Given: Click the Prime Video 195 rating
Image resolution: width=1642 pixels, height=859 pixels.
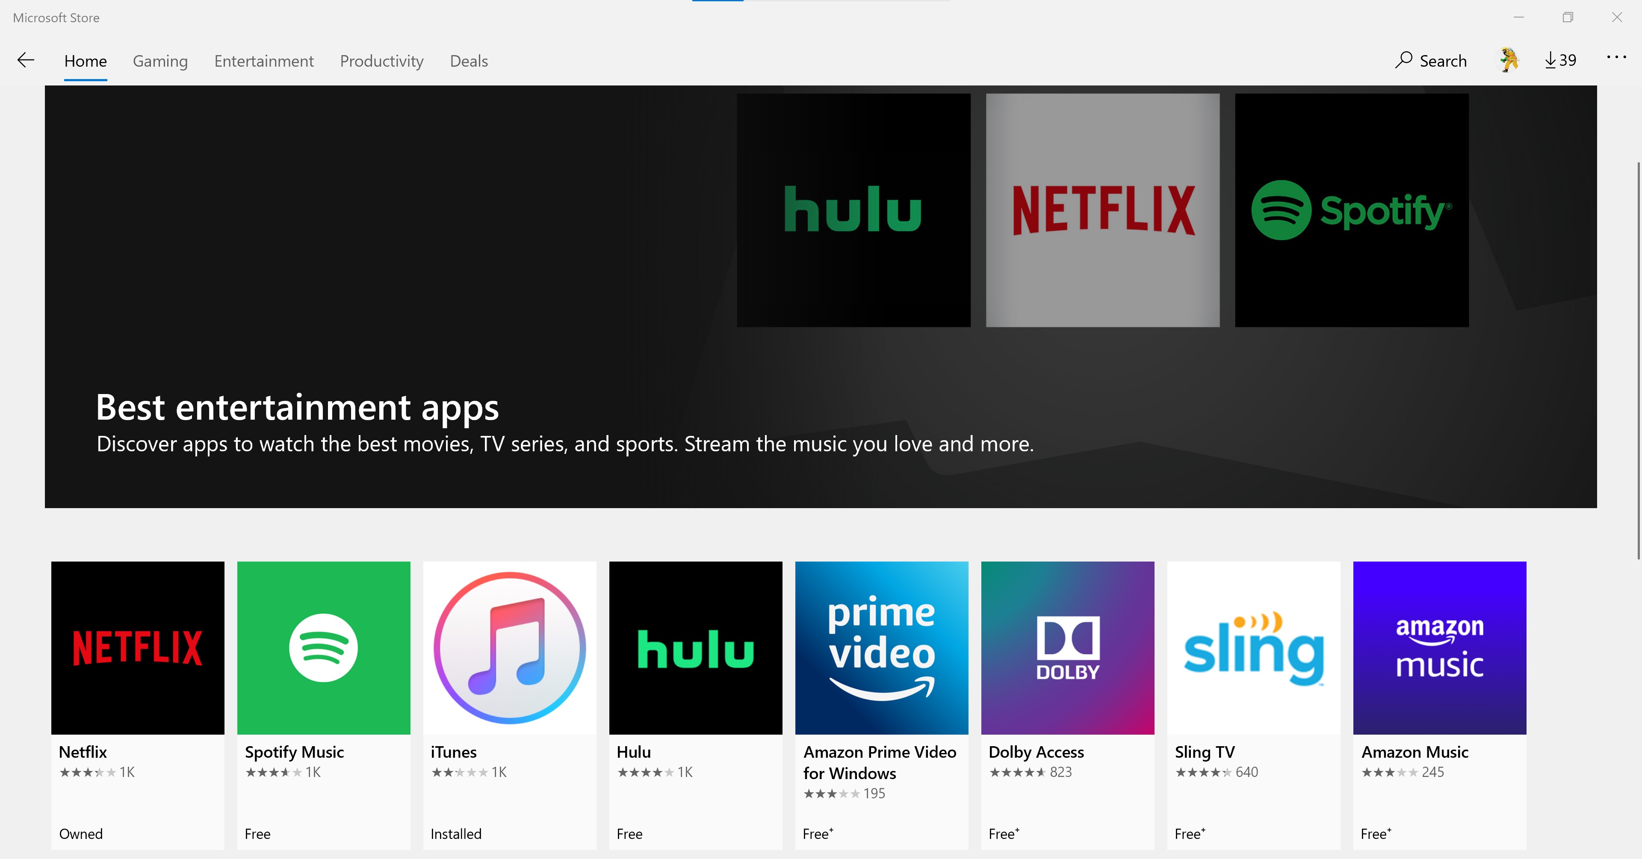Looking at the screenshot, I should (x=845, y=794).
